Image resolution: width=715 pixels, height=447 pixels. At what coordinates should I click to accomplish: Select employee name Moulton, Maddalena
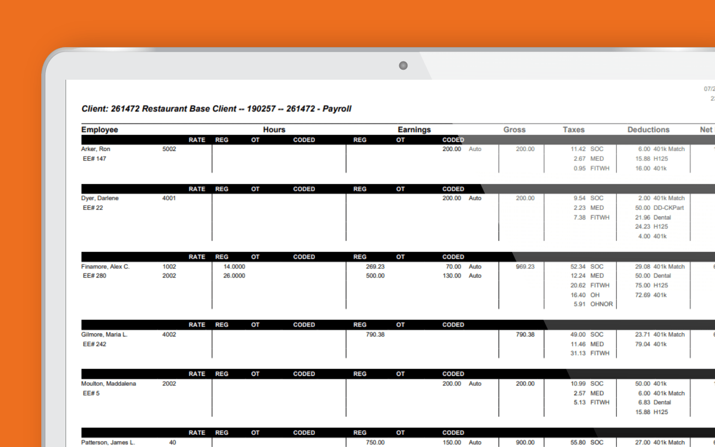(108, 384)
